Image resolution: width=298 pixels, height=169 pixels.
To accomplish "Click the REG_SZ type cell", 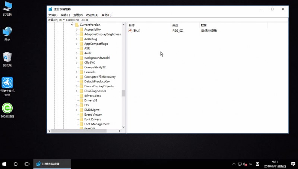I will coord(178,31).
